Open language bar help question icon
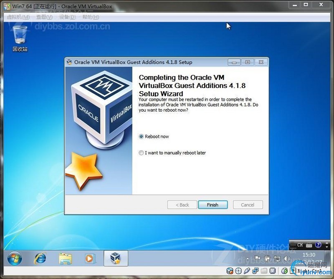334x279 pixels. (318, 245)
